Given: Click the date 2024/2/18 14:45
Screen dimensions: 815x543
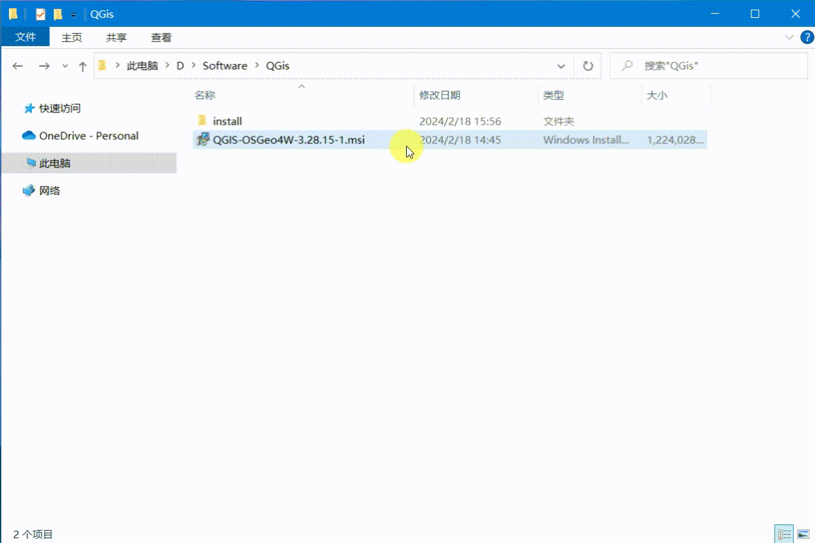Looking at the screenshot, I should coord(460,140).
